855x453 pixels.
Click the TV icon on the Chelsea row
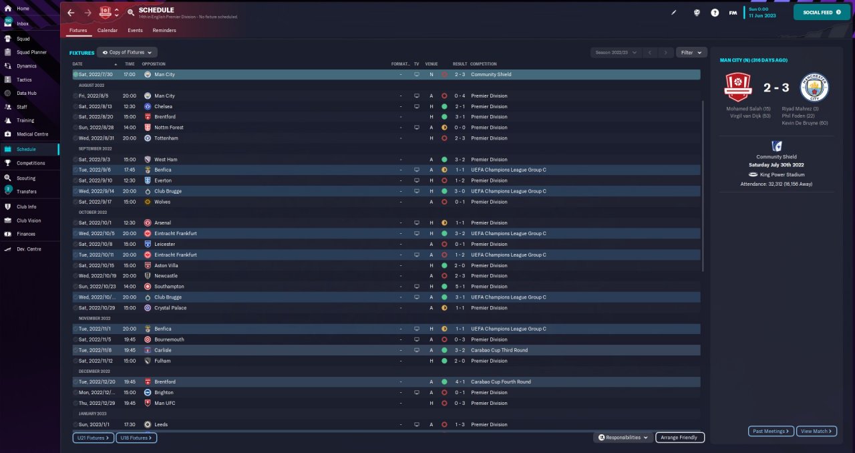click(x=417, y=106)
